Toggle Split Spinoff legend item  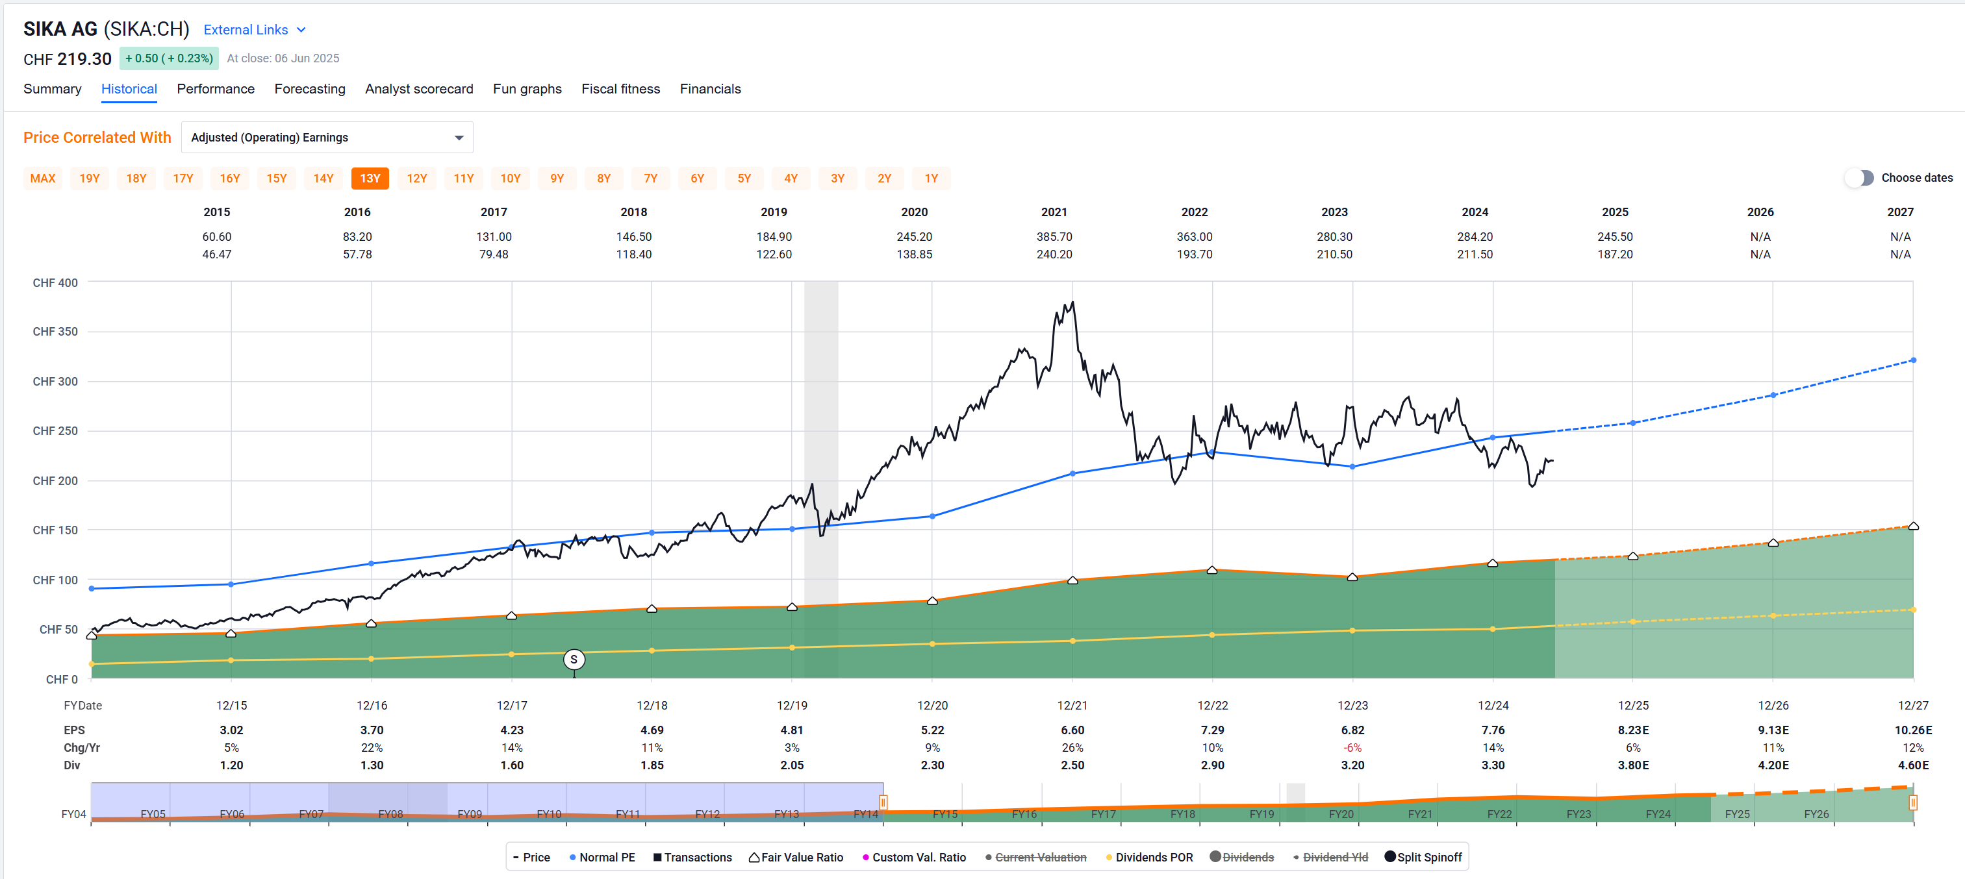tap(1423, 857)
